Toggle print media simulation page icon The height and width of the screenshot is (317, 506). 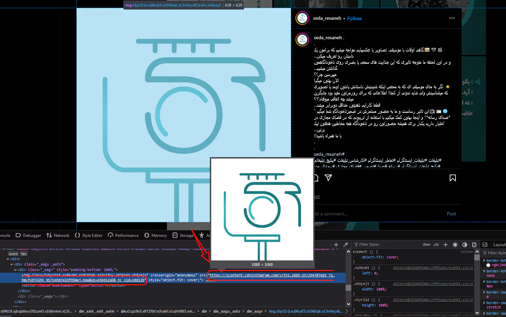click(x=474, y=245)
